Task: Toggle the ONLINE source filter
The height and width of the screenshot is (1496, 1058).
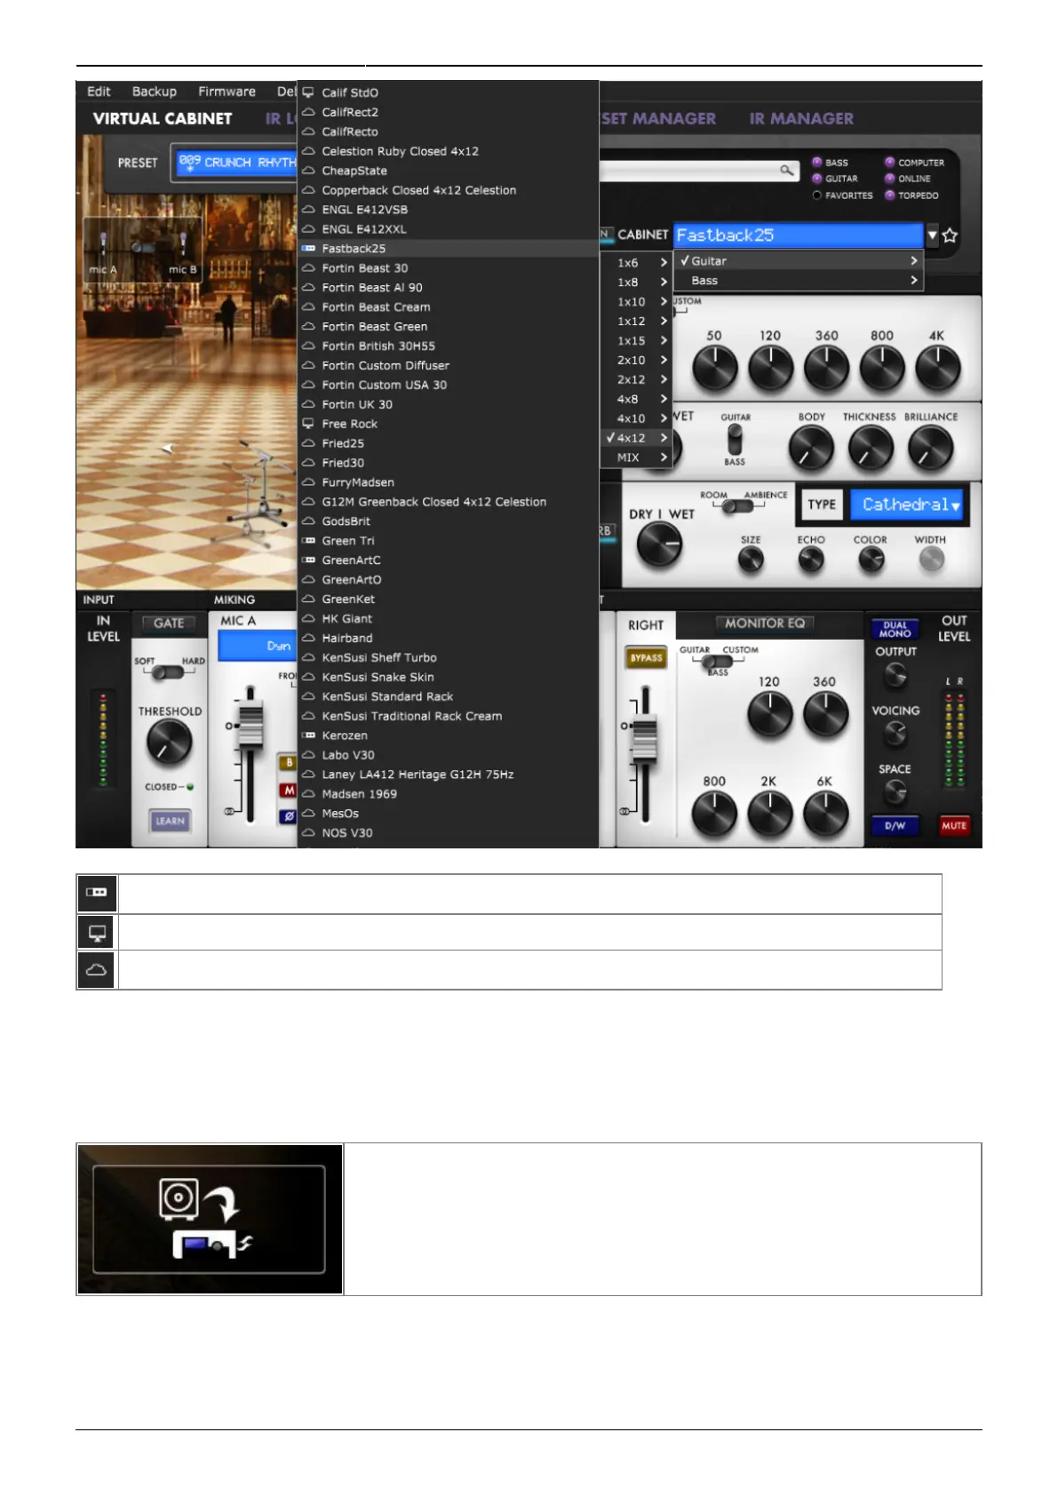Action: coord(889,179)
